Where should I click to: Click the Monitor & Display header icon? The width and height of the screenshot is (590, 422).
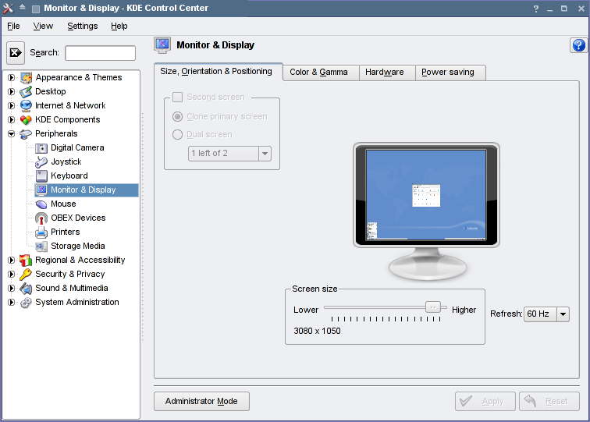pyautogui.click(x=162, y=45)
